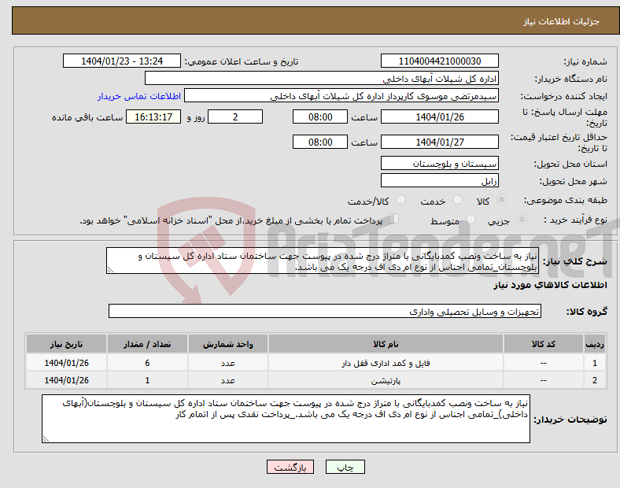
Task: Click response deadline date 1404/01/26 field
Action: (439, 117)
